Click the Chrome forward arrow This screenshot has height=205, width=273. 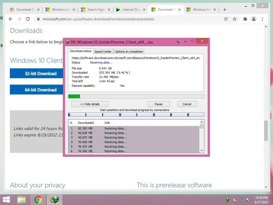19,19
